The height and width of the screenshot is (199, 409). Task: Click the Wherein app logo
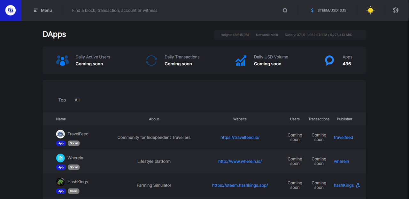point(60,158)
